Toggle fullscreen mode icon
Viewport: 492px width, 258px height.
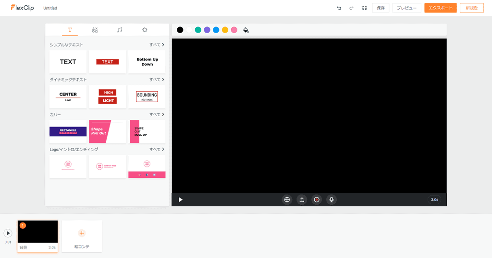click(365, 8)
